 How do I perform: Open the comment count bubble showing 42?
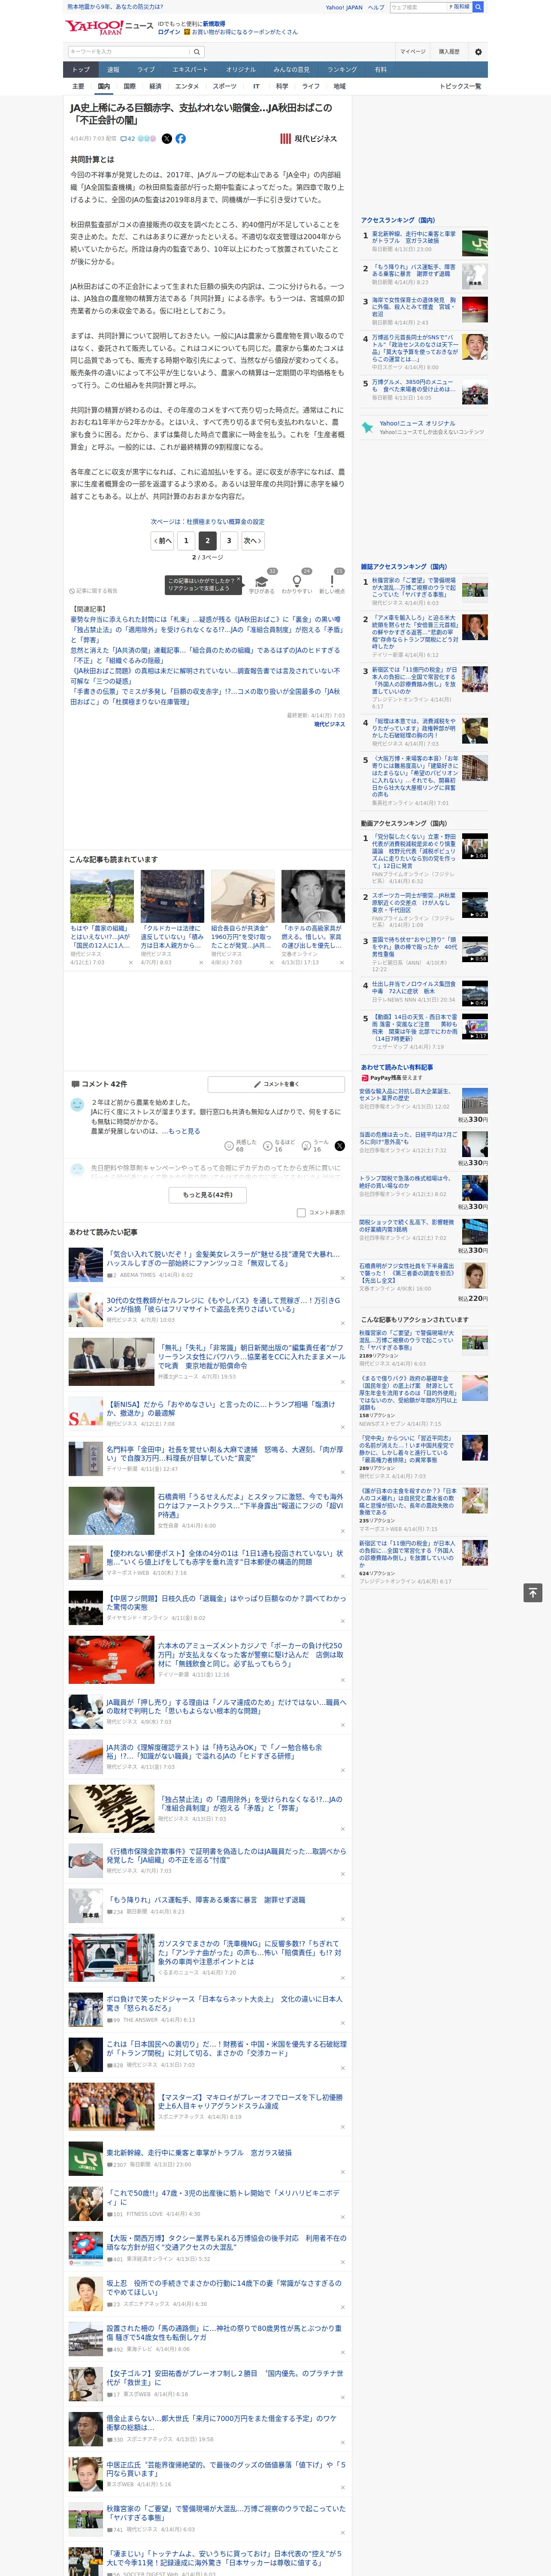128,139
